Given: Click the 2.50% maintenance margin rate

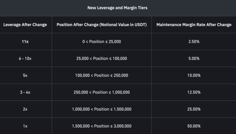Looking at the screenshot, I should (x=194, y=41).
